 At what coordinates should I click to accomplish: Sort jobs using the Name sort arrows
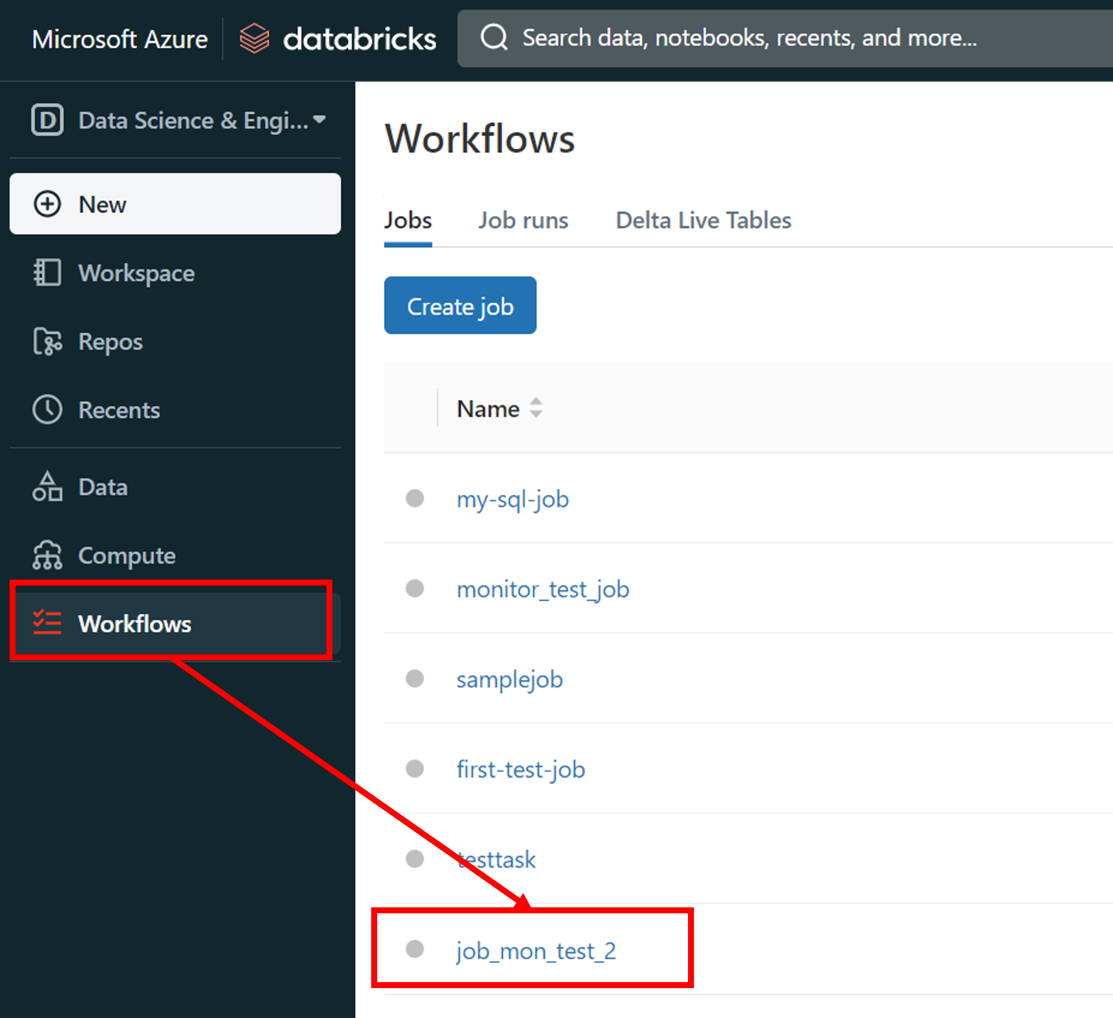tap(536, 408)
